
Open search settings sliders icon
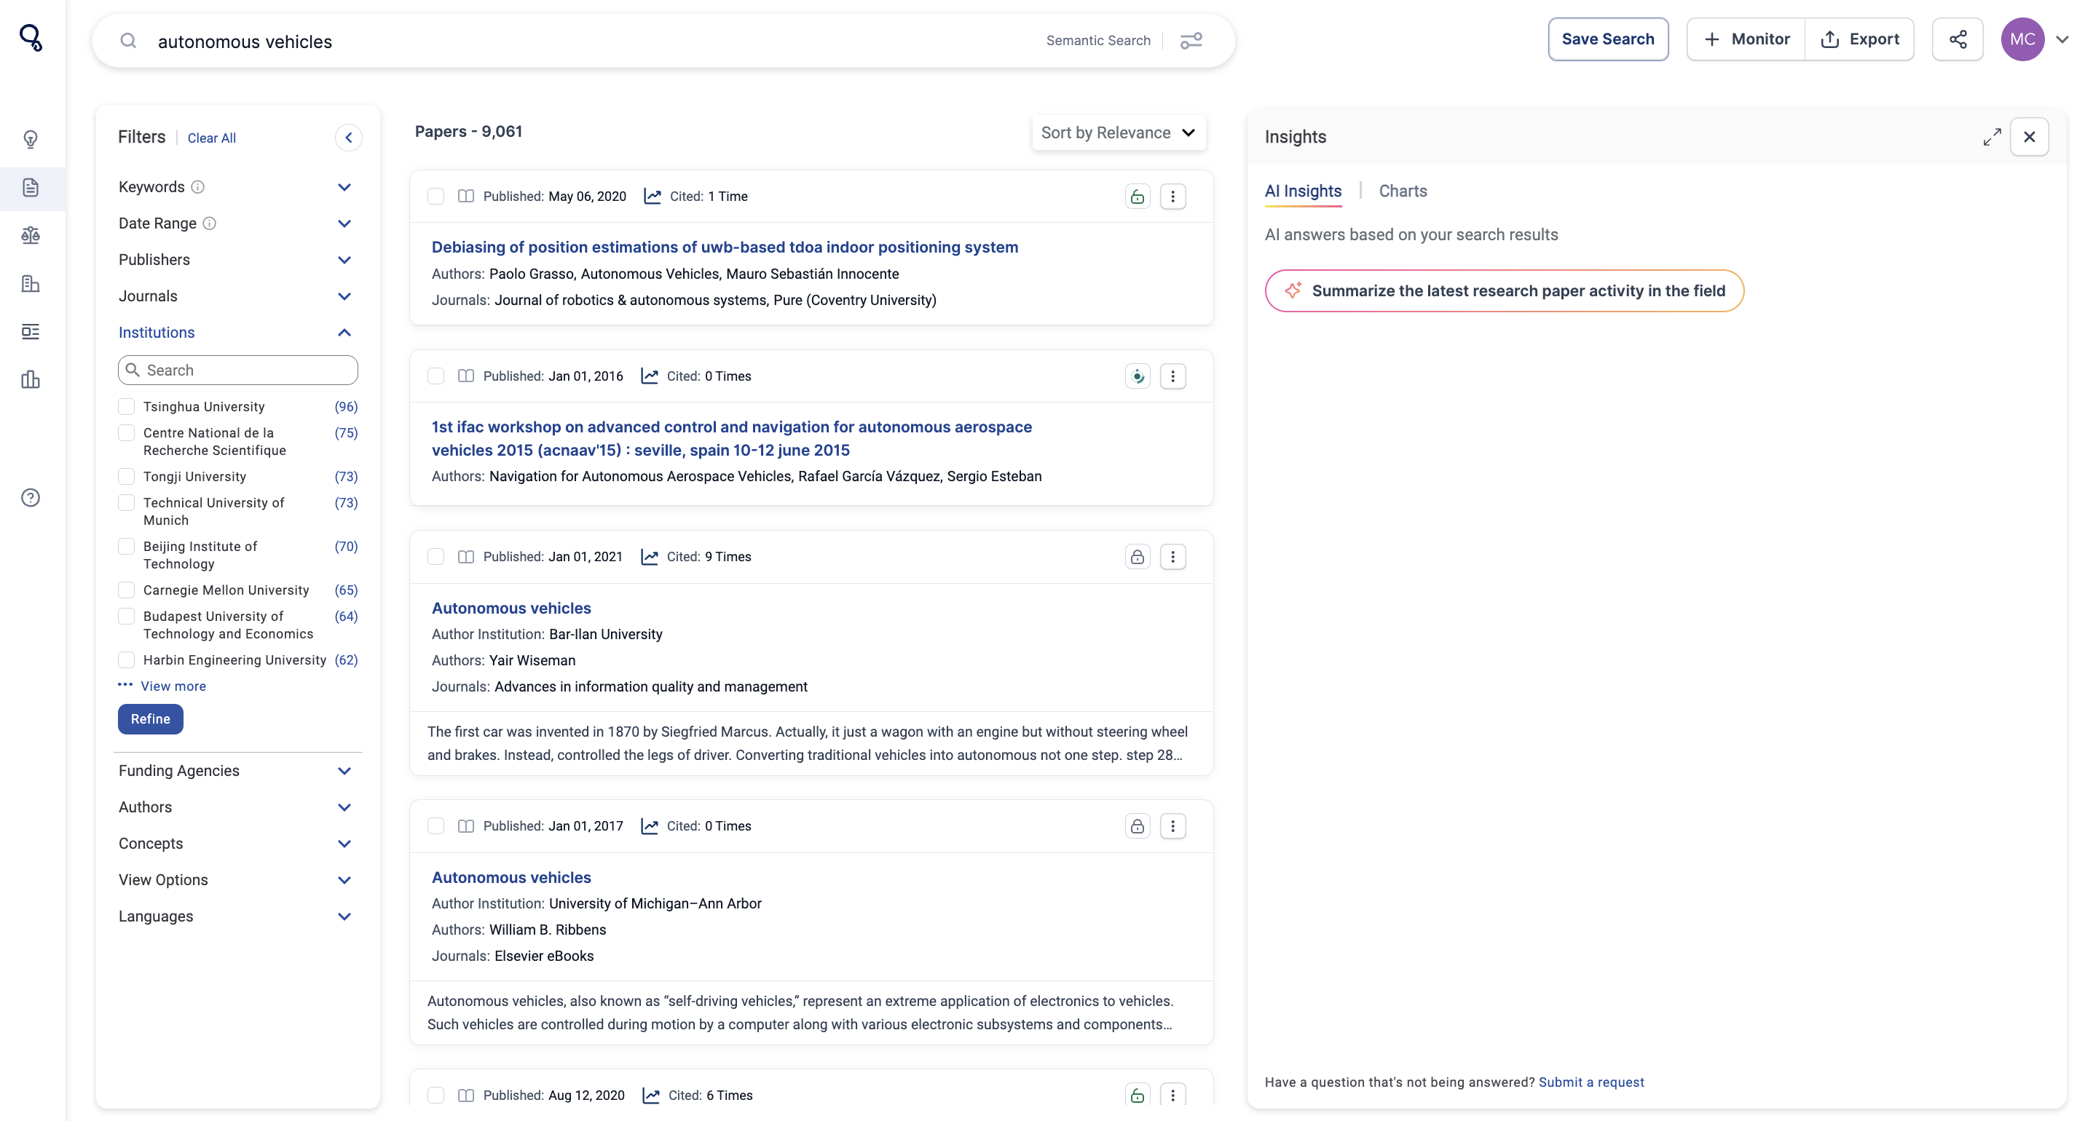pos(1191,41)
